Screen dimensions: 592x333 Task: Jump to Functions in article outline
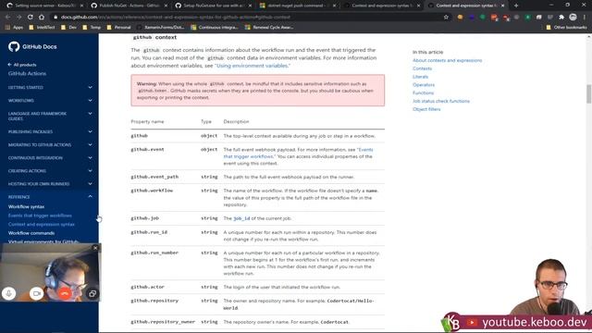point(424,92)
